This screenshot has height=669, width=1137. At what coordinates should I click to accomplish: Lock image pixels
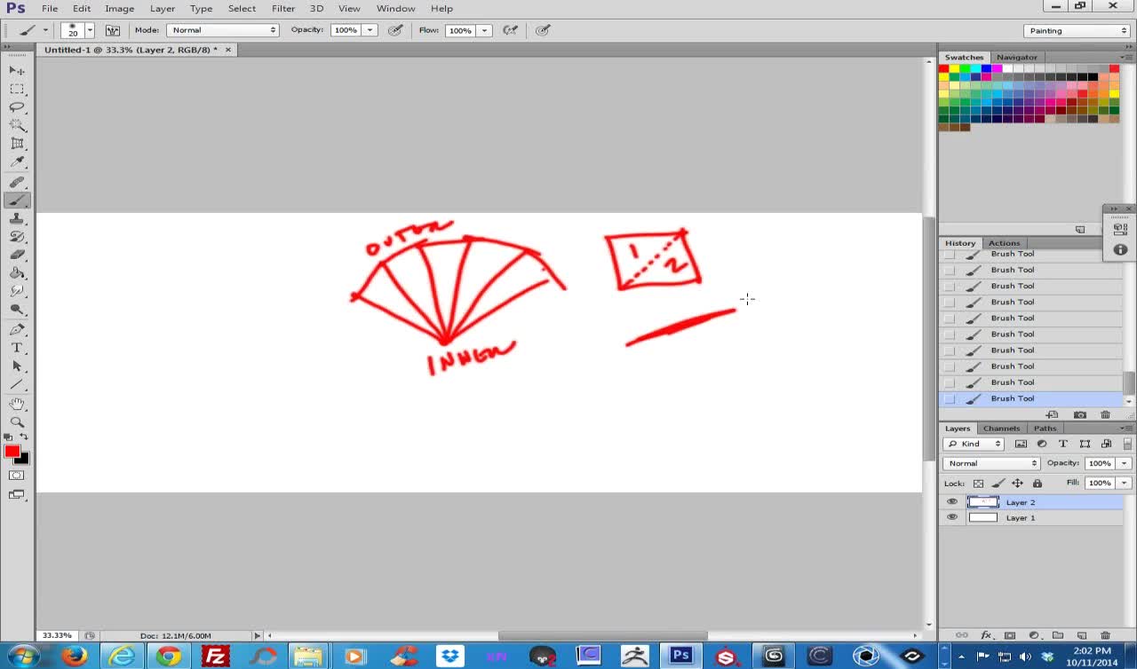pos(998,484)
